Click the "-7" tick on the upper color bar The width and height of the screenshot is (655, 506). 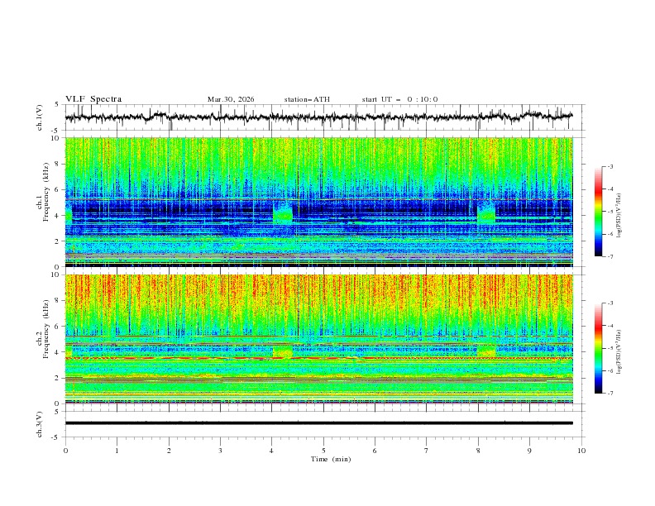[610, 256]
